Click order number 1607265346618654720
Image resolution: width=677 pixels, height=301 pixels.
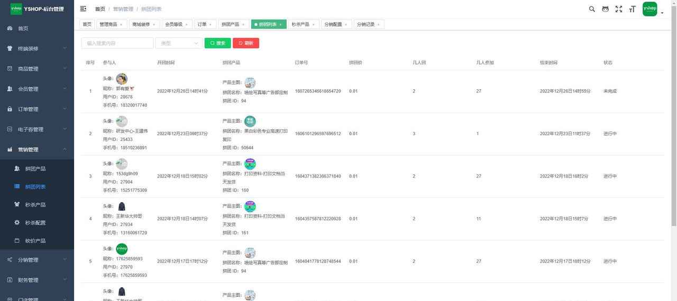318,91
